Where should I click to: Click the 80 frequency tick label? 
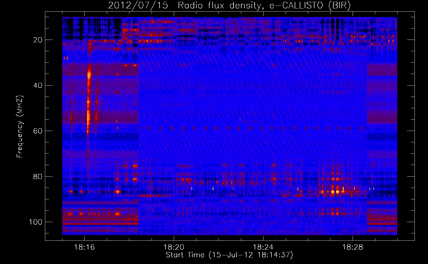[x=38, y=176]
